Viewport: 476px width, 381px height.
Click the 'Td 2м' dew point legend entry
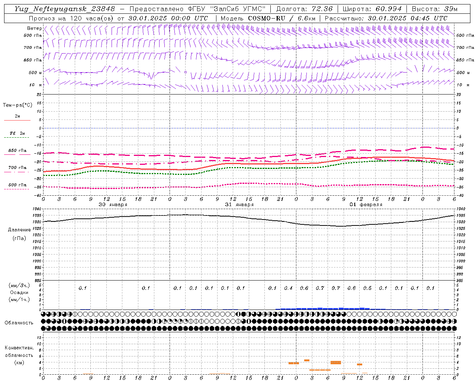17,133
